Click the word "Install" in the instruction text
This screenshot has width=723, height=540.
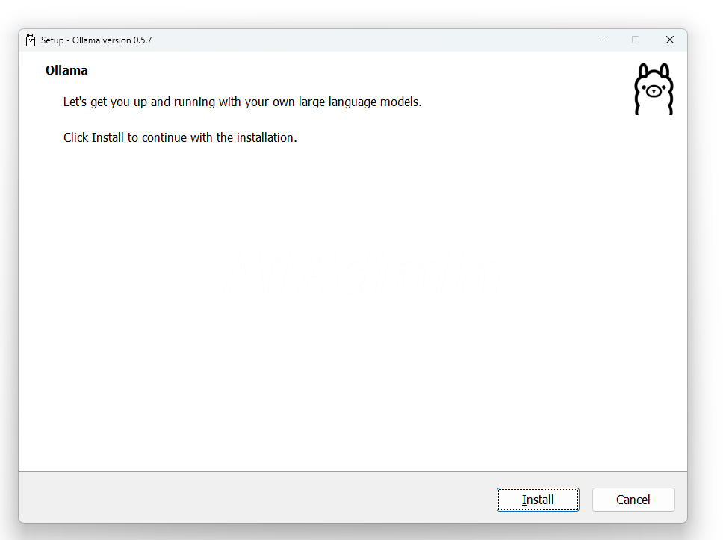(x=108, y=138)
